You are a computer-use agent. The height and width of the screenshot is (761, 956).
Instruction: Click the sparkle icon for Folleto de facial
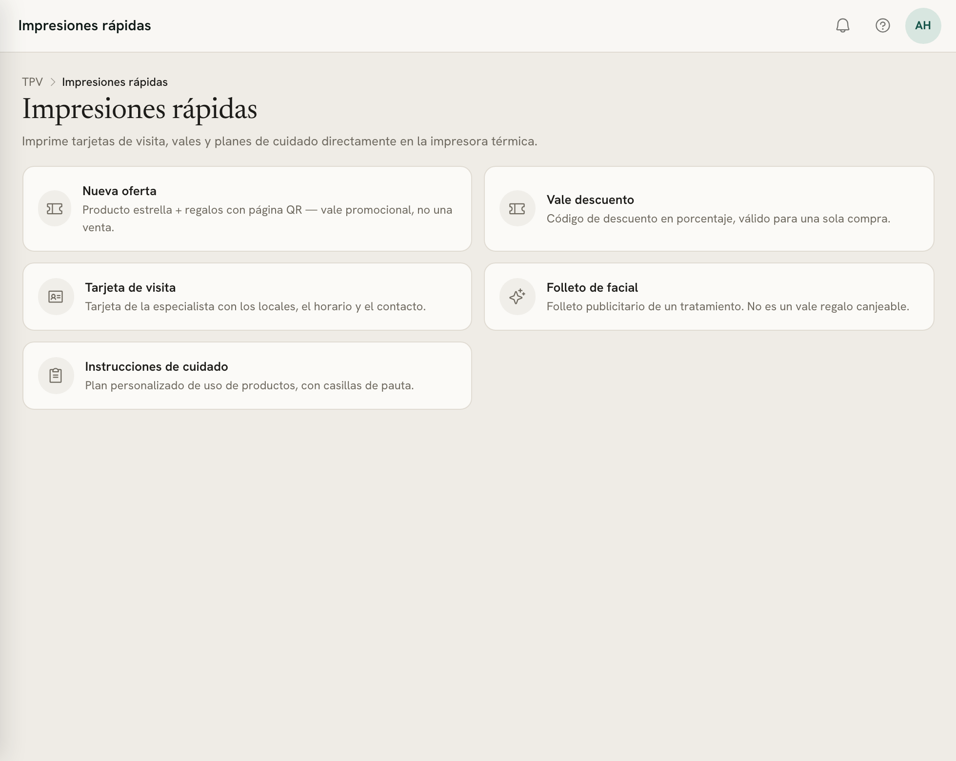517,297
